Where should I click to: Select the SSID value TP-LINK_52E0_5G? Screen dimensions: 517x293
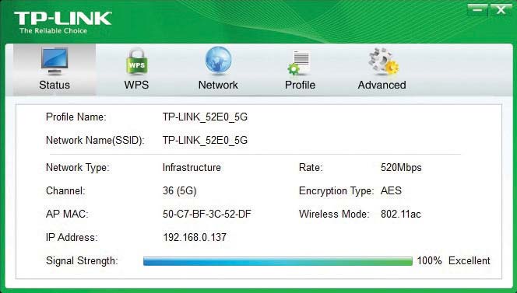205,140
